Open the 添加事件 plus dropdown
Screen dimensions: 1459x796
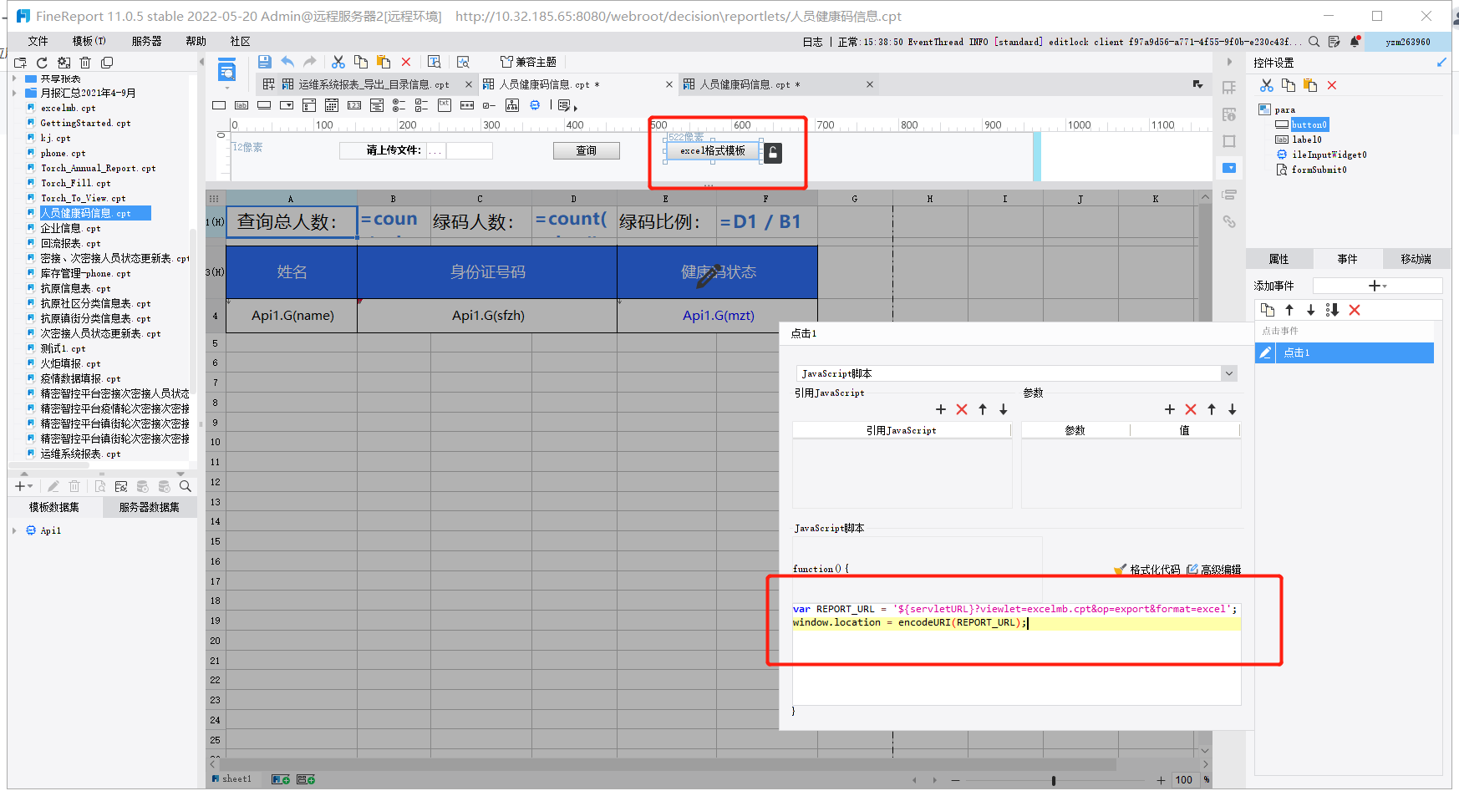click(1377, 286)
